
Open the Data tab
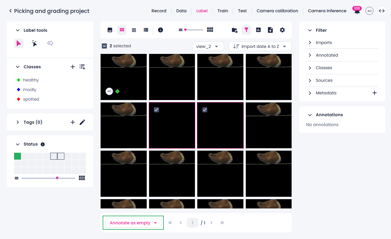(x=181, y=11)
